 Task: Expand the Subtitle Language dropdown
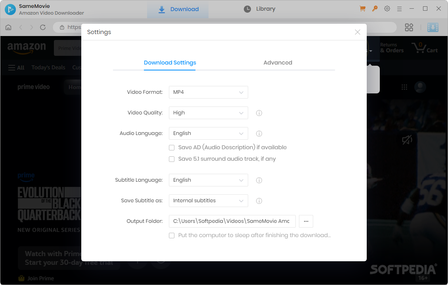208,180
